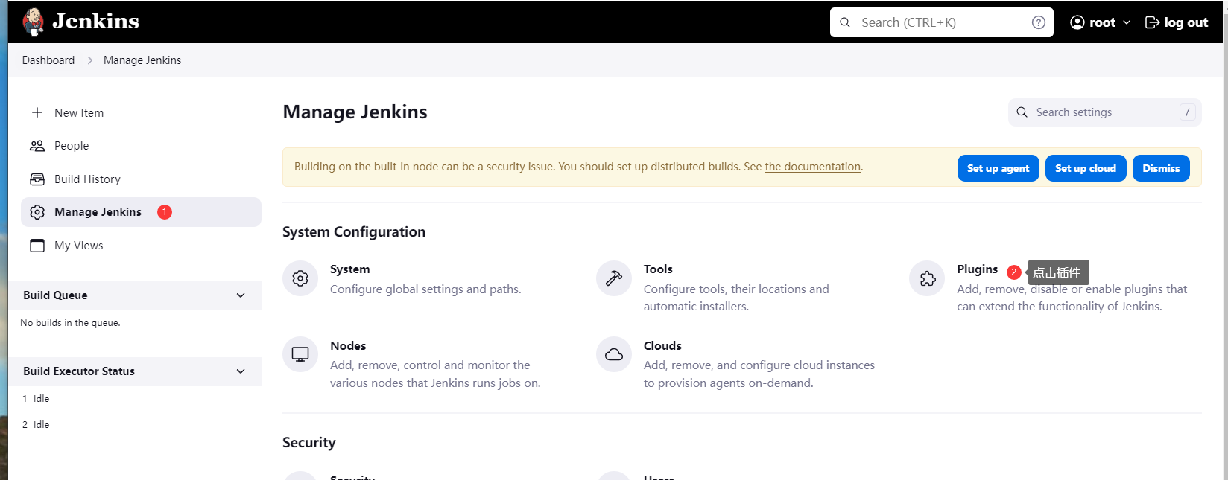Viewport: 1228px width, 480px height.
Task: Click Manage Jenkins breadcrumb
Action: (x=142, y=60)
